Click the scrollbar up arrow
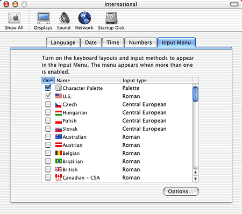 pyautogui.click(x=196, y=173)
